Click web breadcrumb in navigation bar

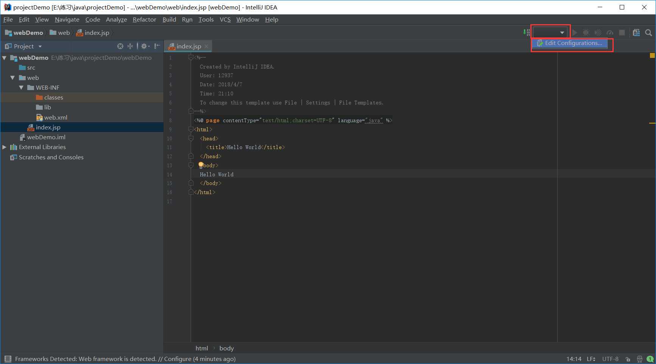60,33
